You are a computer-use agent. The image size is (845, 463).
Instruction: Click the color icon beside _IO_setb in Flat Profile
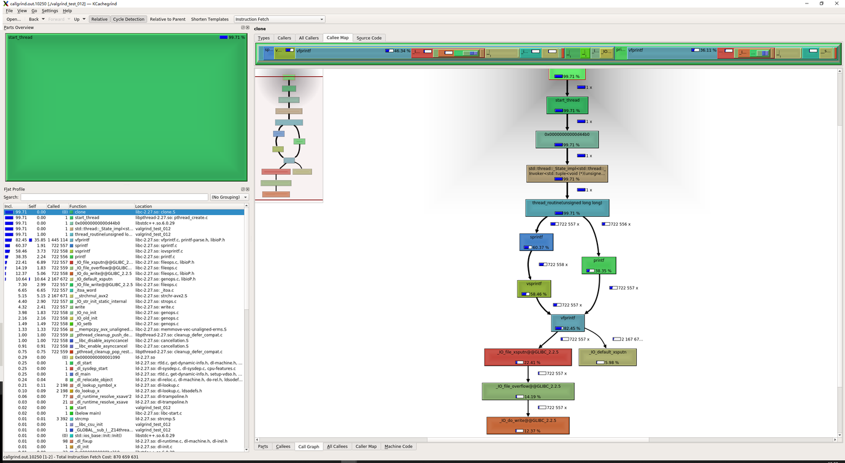[72, 324]
